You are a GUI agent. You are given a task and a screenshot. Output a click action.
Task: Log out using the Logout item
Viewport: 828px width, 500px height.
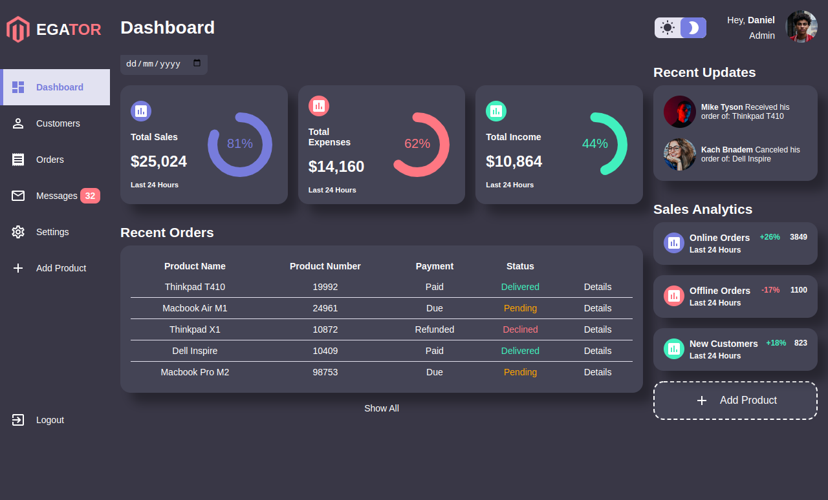(55, 420)
